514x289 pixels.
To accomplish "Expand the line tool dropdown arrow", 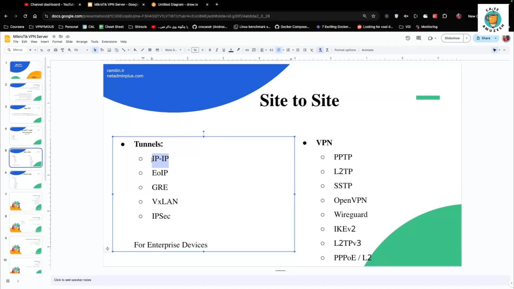I will click(128, 50).
